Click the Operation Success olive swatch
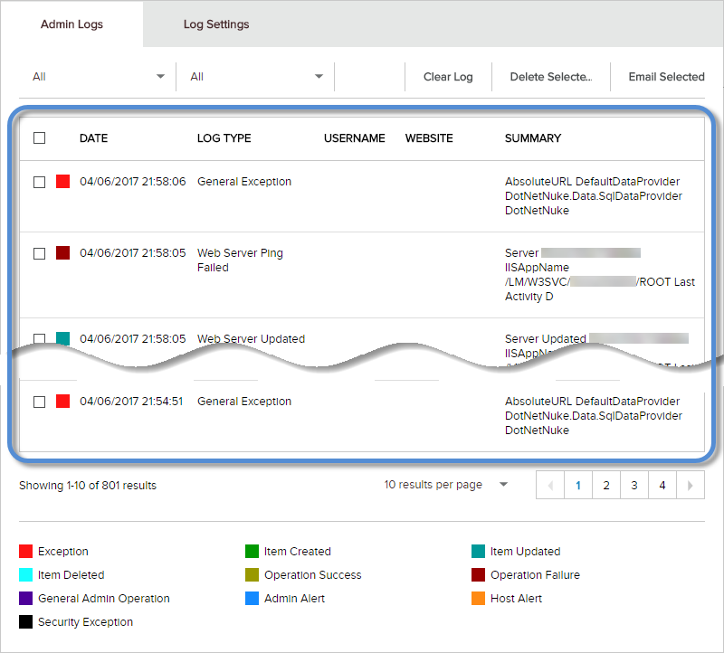Screen dimensions: 724x653 [x=252, y=574]
